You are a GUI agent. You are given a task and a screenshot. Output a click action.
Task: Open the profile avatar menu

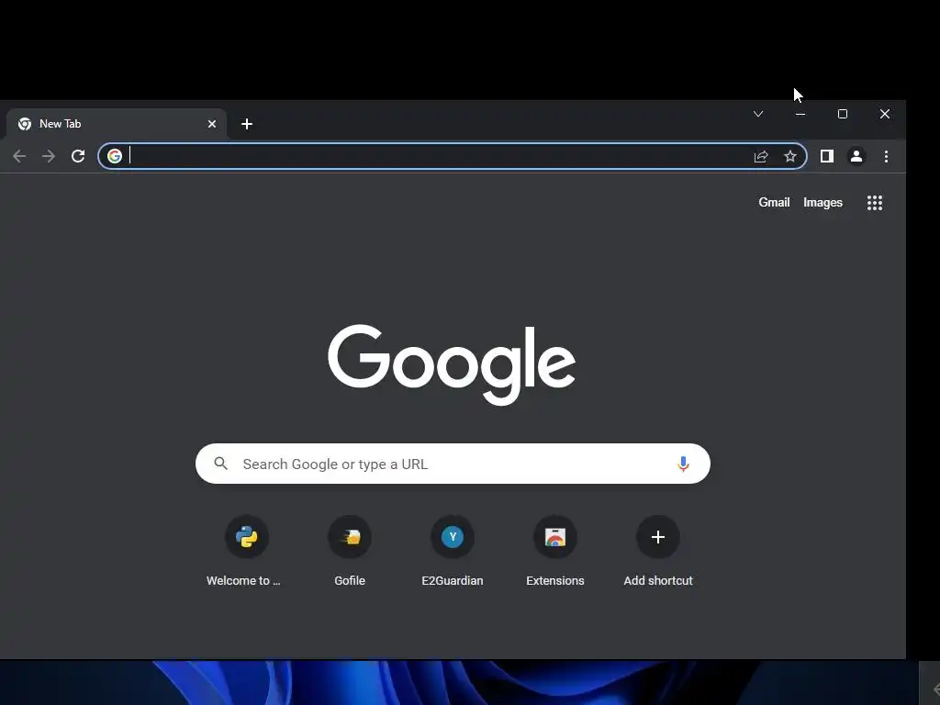point(856,156)
